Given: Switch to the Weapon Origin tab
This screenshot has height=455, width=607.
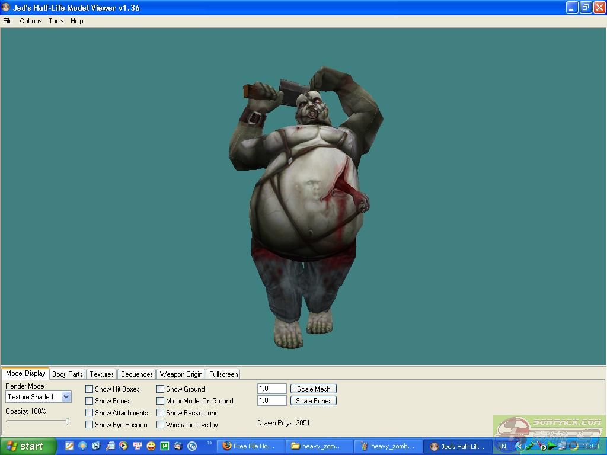Looking at the screenshot, I should pyautogui.click(x=181, y=374).
